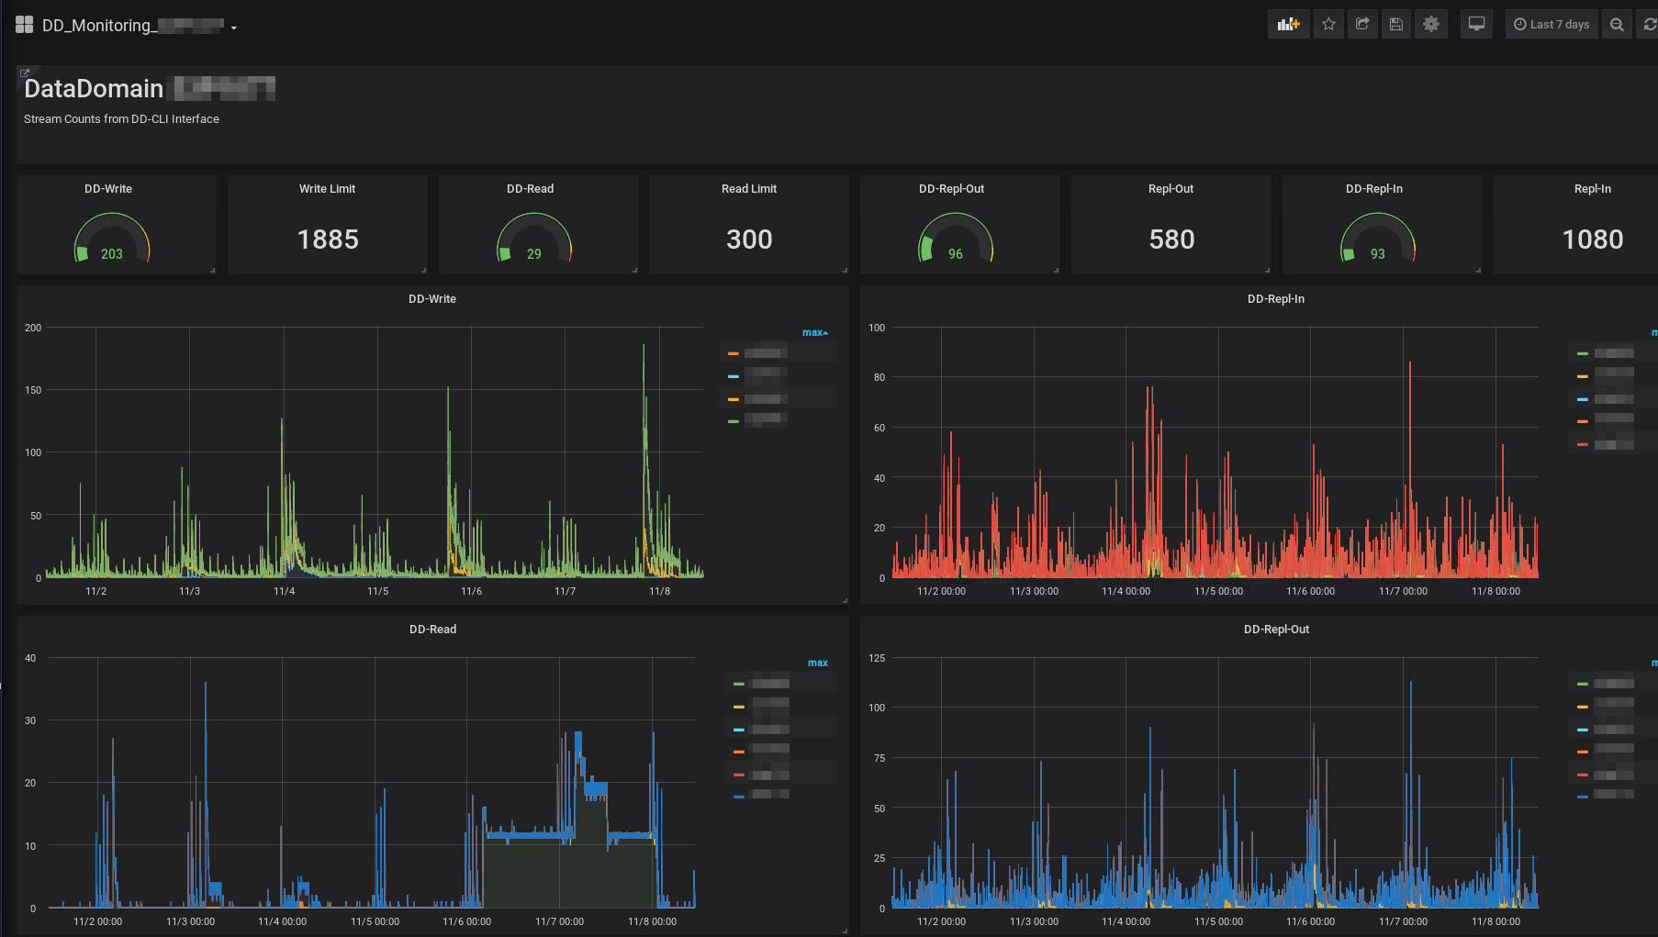Viewport: 1658px width, 937px height.
Task: Open DD-Repl-Out graph panel title menu
Action: [x=1276, y=630]
